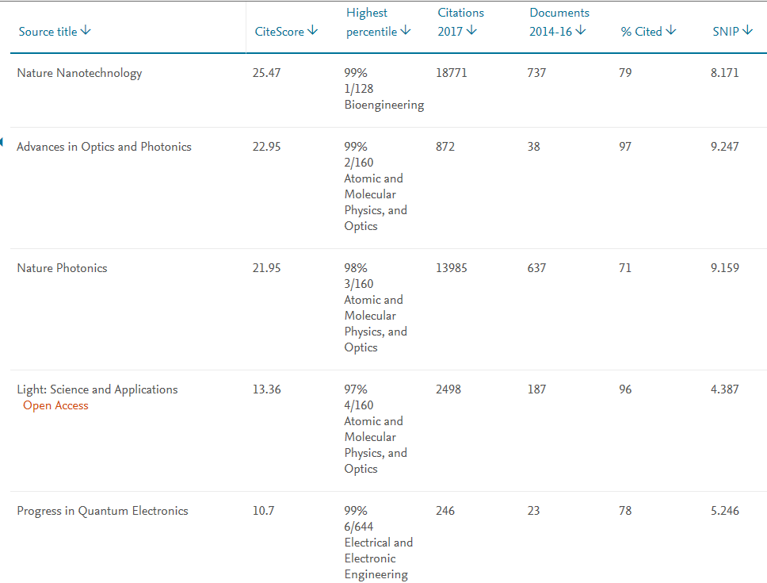The height and width of the screenshot is (583, 767).
Task: Open Light: Science and Applications title
Action: (97, 389)
